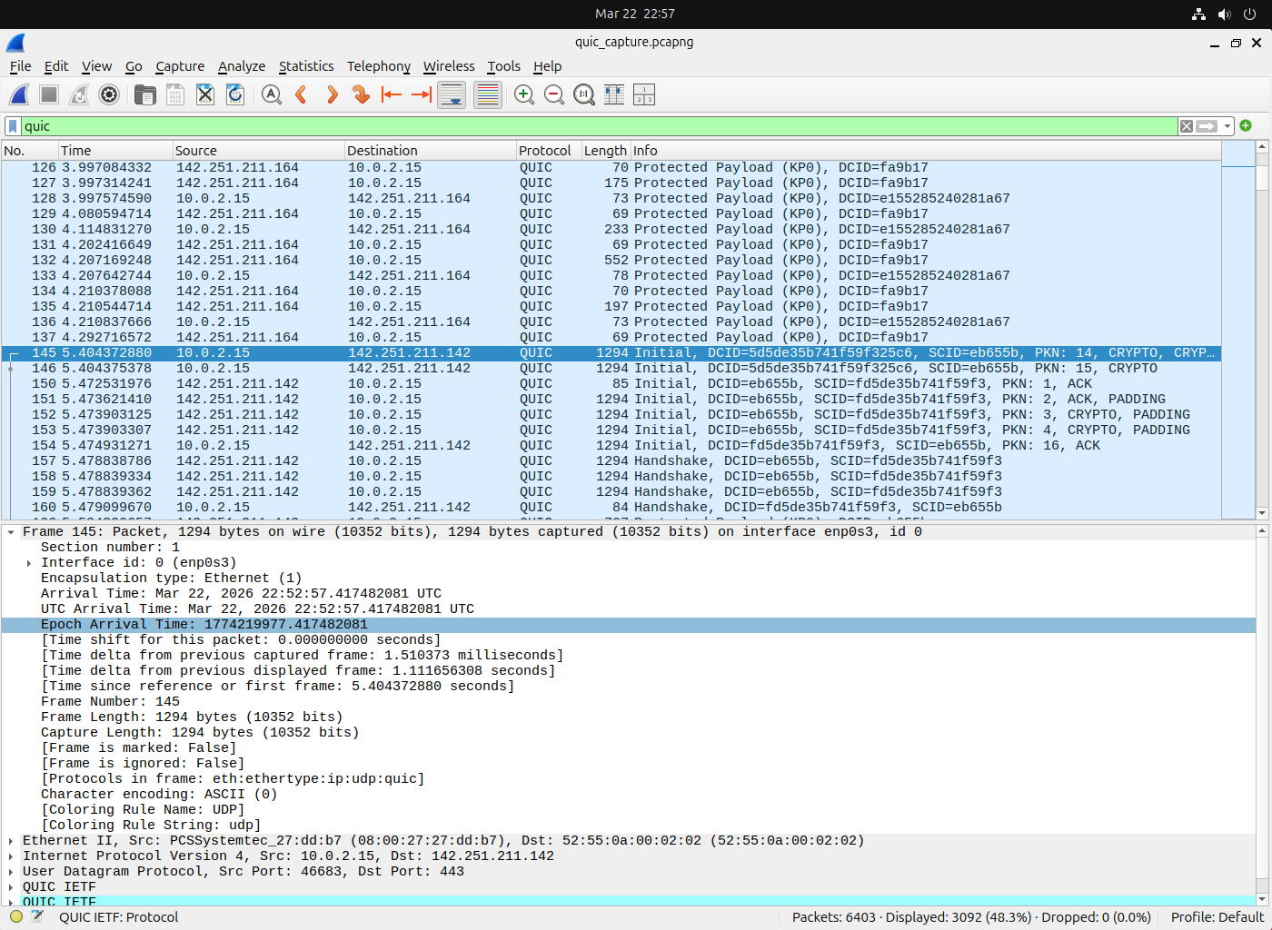
Task: Open the Capture menu
Action: point(180,66)
